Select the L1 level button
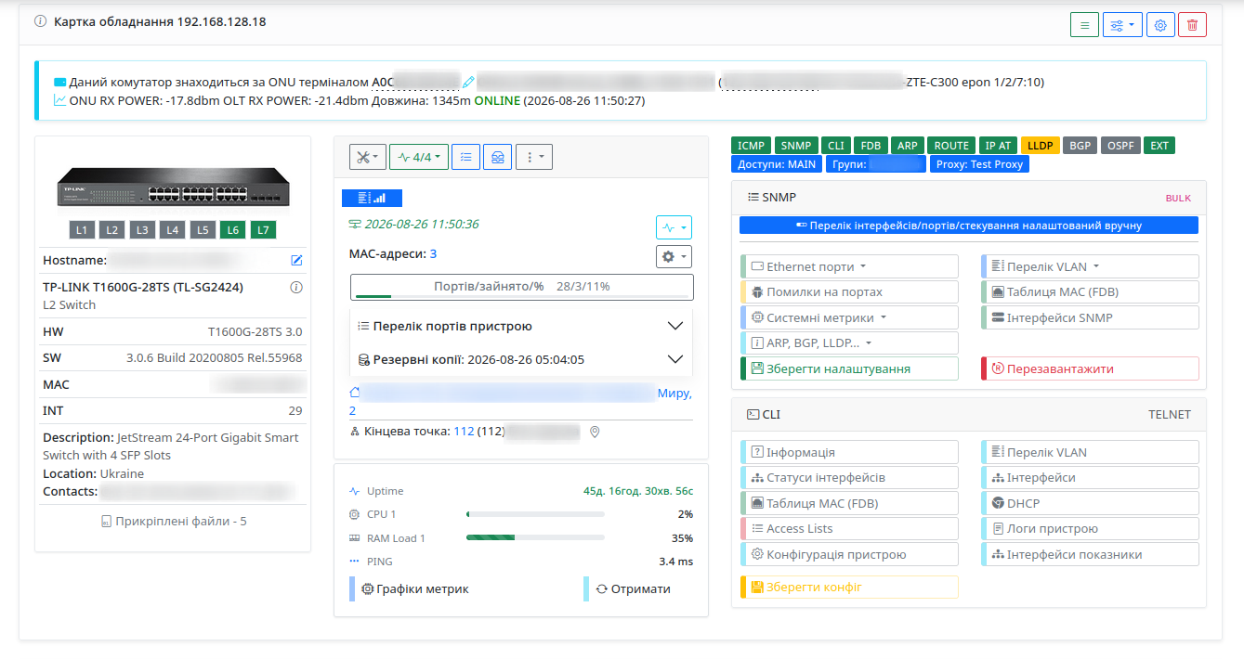The height and width of the screenshot is (659, 1244). pos(82,229)
